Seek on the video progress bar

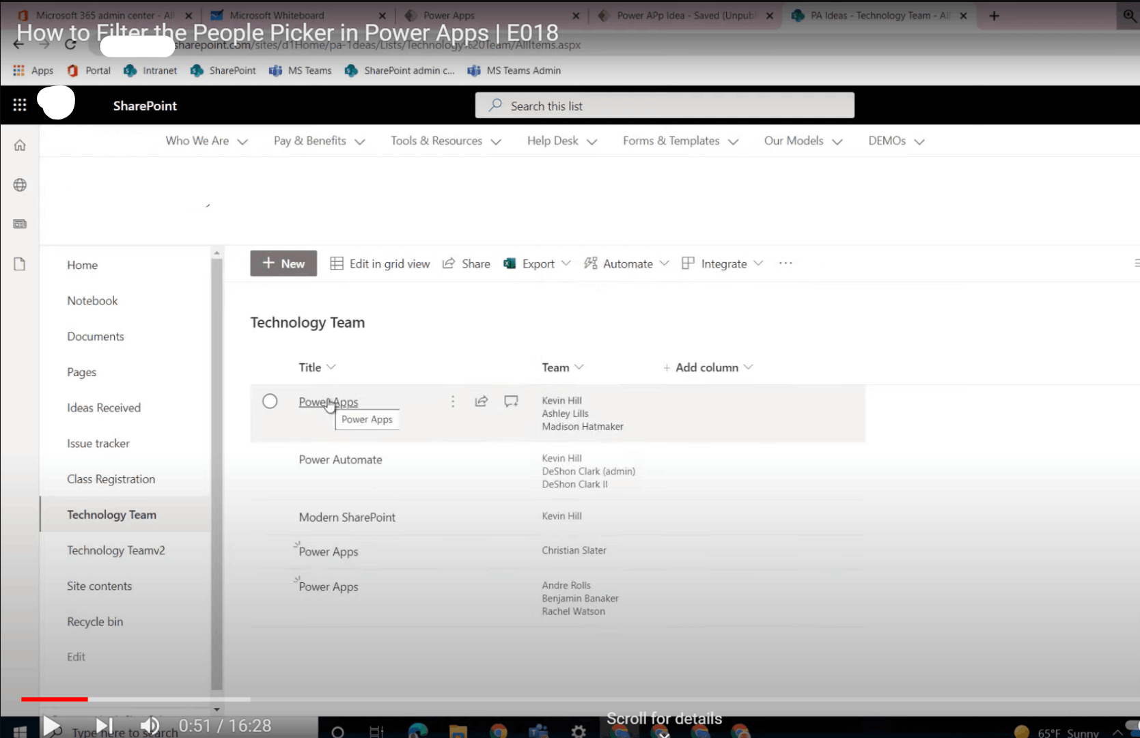coord(581,699)
